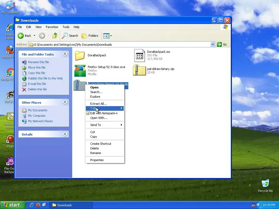Click the Play Dora Backpack desktop icon
The height and width of the screenshot is (209, 279).
pyautogui.click(x=10, y=162)
